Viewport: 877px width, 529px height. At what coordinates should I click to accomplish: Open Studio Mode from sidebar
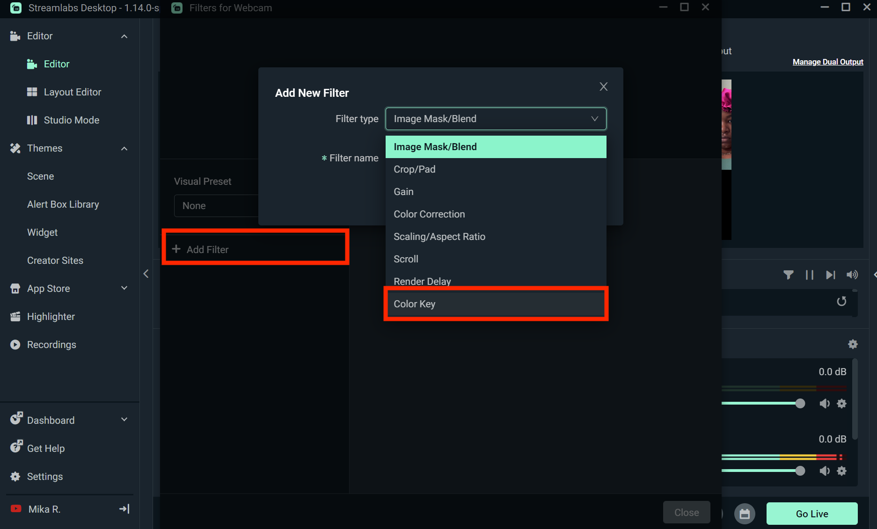(71, 120)
